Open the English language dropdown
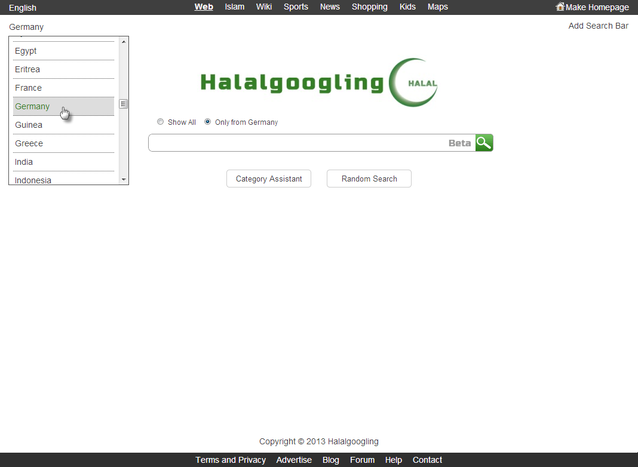Viewport: 638px width, 467px height. [23, 8]
